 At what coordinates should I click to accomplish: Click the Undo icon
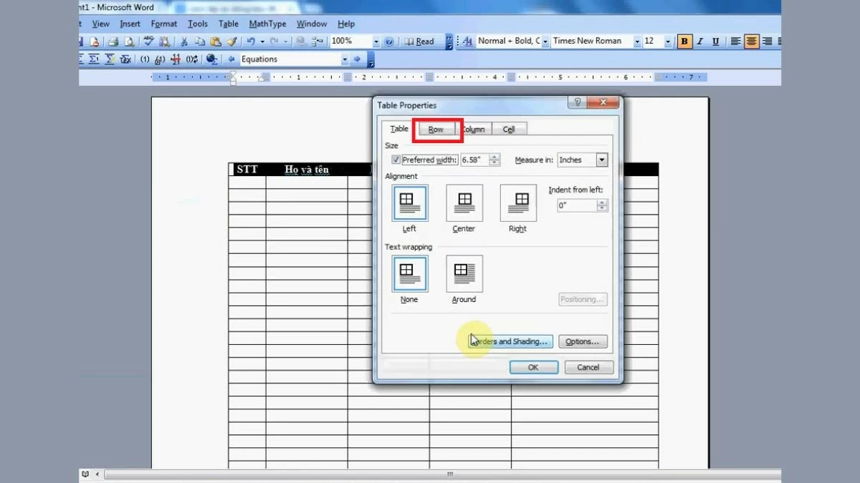(x=250, y=42)
